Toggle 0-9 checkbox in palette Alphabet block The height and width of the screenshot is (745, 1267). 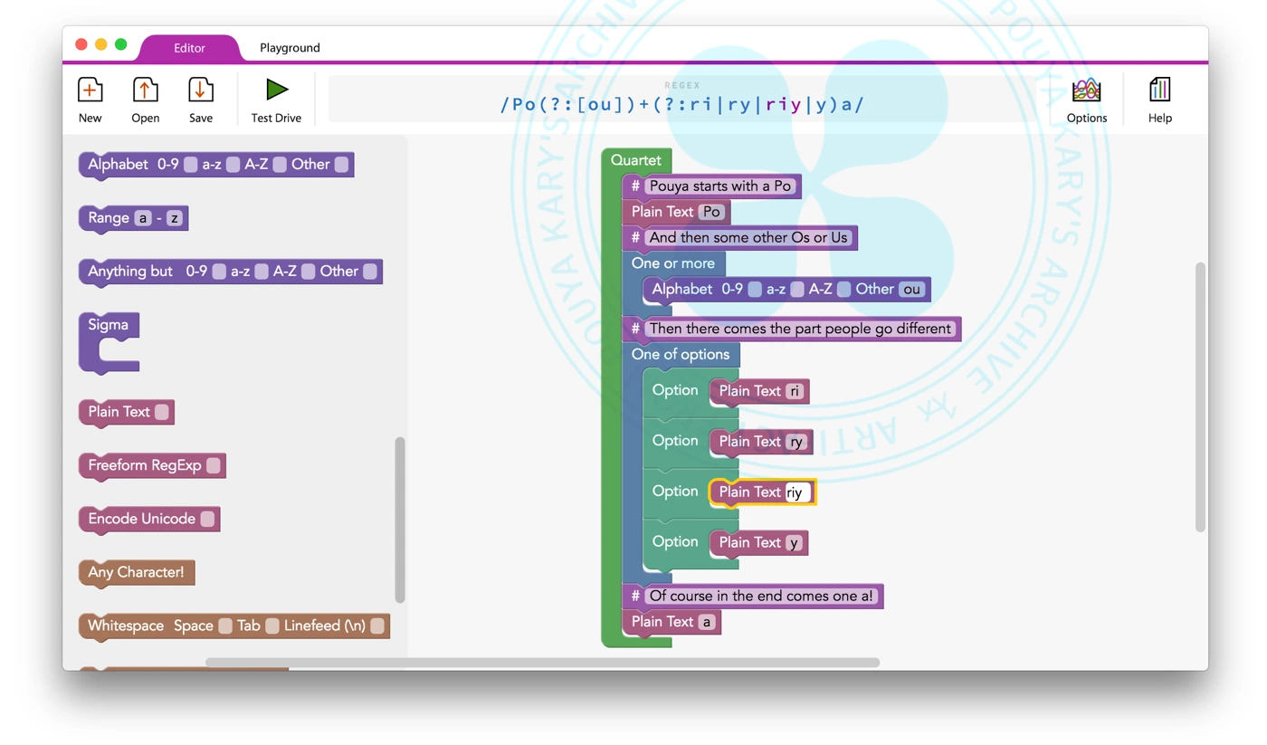190,165
